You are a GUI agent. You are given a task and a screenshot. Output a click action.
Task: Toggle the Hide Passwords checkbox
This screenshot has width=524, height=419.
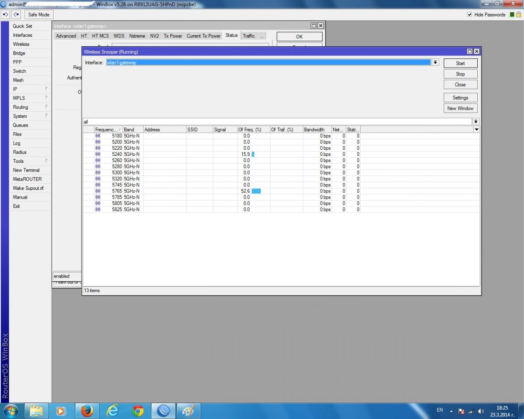[x=470, y=14]
